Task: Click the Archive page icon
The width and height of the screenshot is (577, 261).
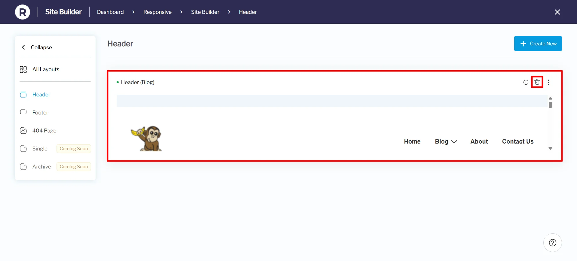Action: point(23,167)
